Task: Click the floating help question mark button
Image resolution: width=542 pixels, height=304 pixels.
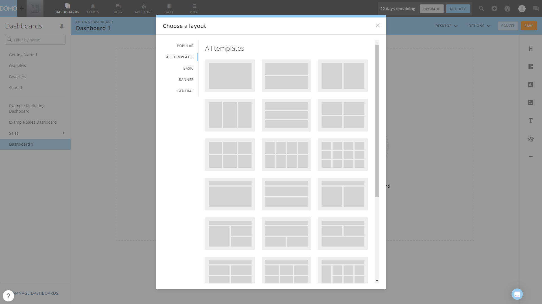Action: [8, 296]
